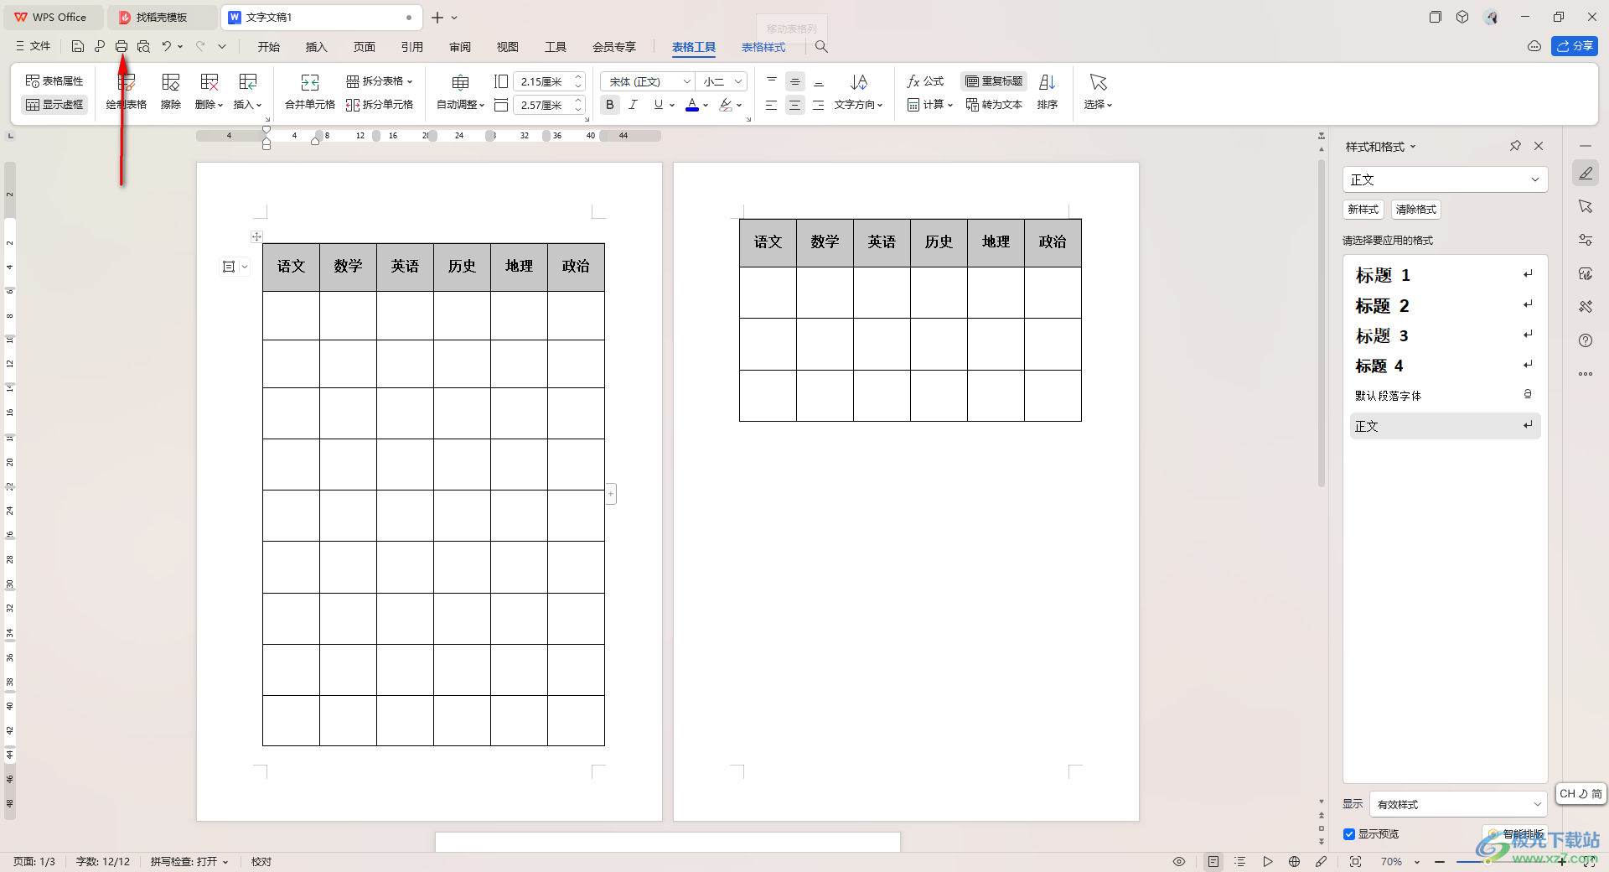Screen dimensions: 1609x872
Task: Open the File (文件) menu
Action: 34,46
